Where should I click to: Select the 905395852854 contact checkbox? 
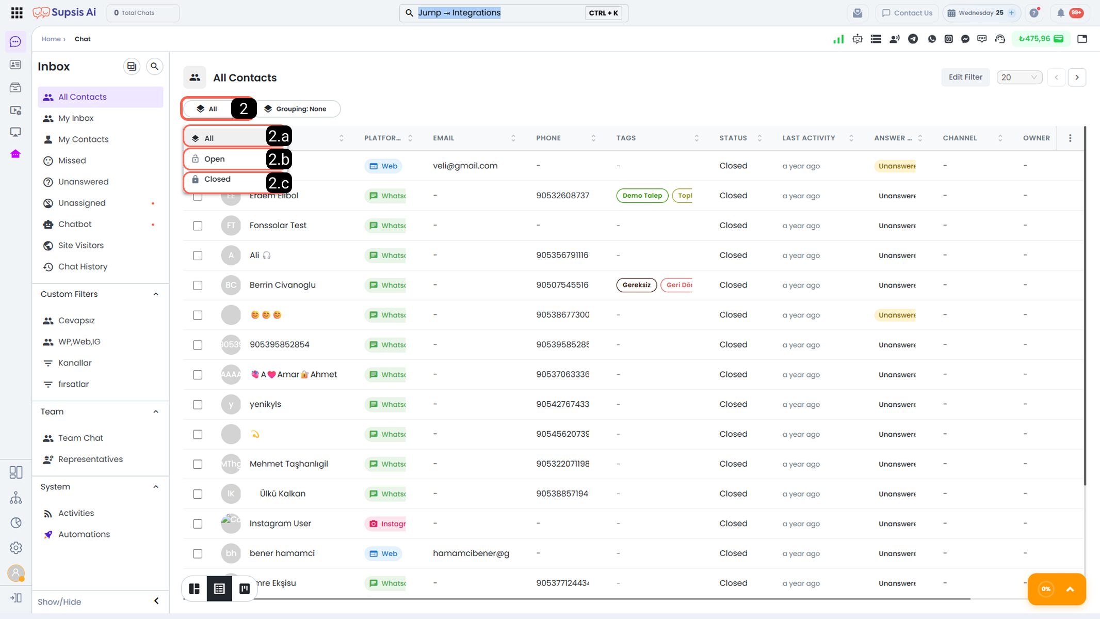pyautogui.click(x=198, y=345)
